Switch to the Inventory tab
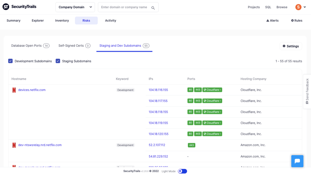 tap(62, 21)
